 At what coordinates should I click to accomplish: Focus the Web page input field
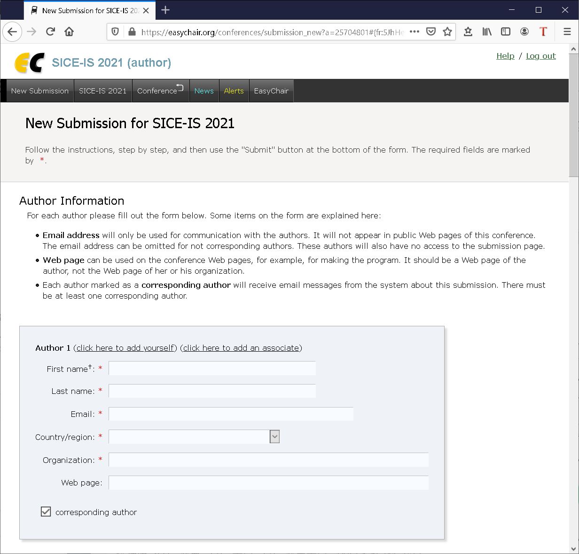268,483
